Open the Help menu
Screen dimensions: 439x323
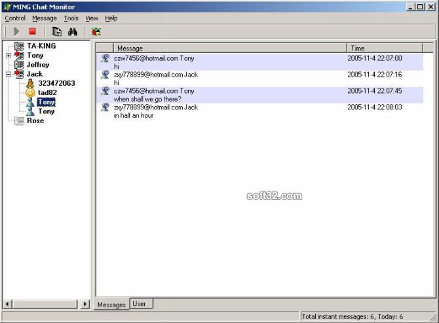(x=111, y=18)
